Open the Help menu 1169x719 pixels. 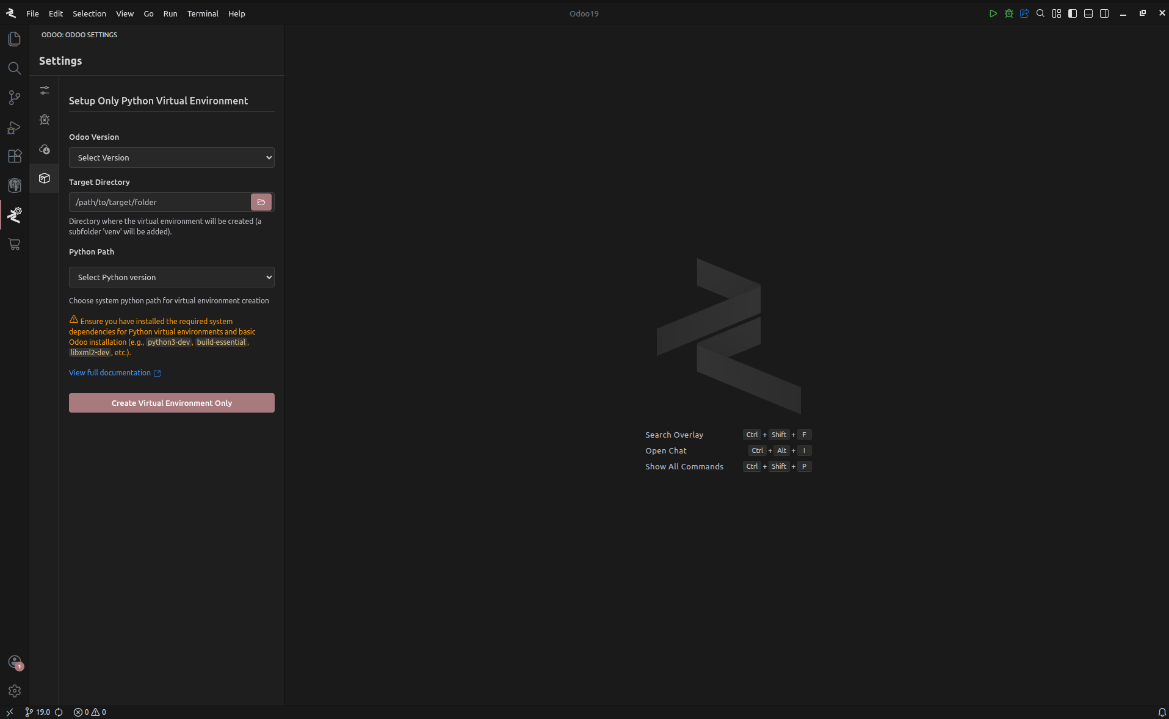(x=237, y=13)
